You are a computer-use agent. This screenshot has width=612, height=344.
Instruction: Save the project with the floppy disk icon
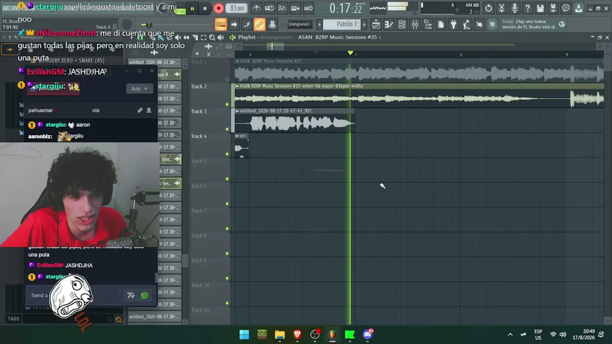pos(540,8)
